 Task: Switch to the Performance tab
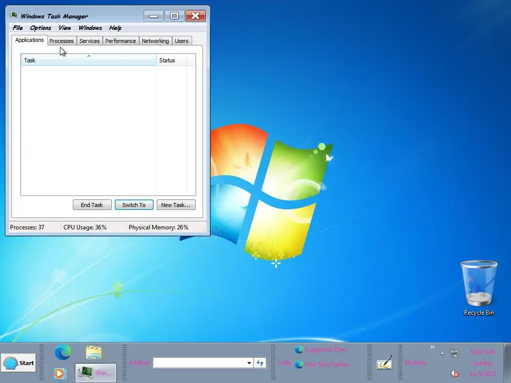point(121,41)
